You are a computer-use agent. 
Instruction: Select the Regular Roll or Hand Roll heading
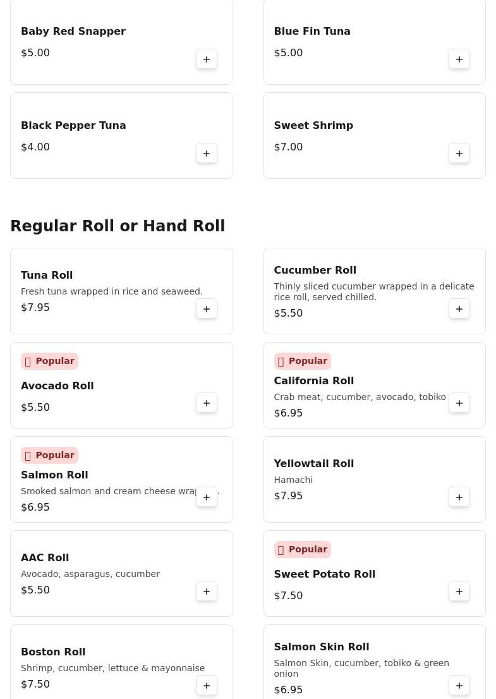[118, 226]
